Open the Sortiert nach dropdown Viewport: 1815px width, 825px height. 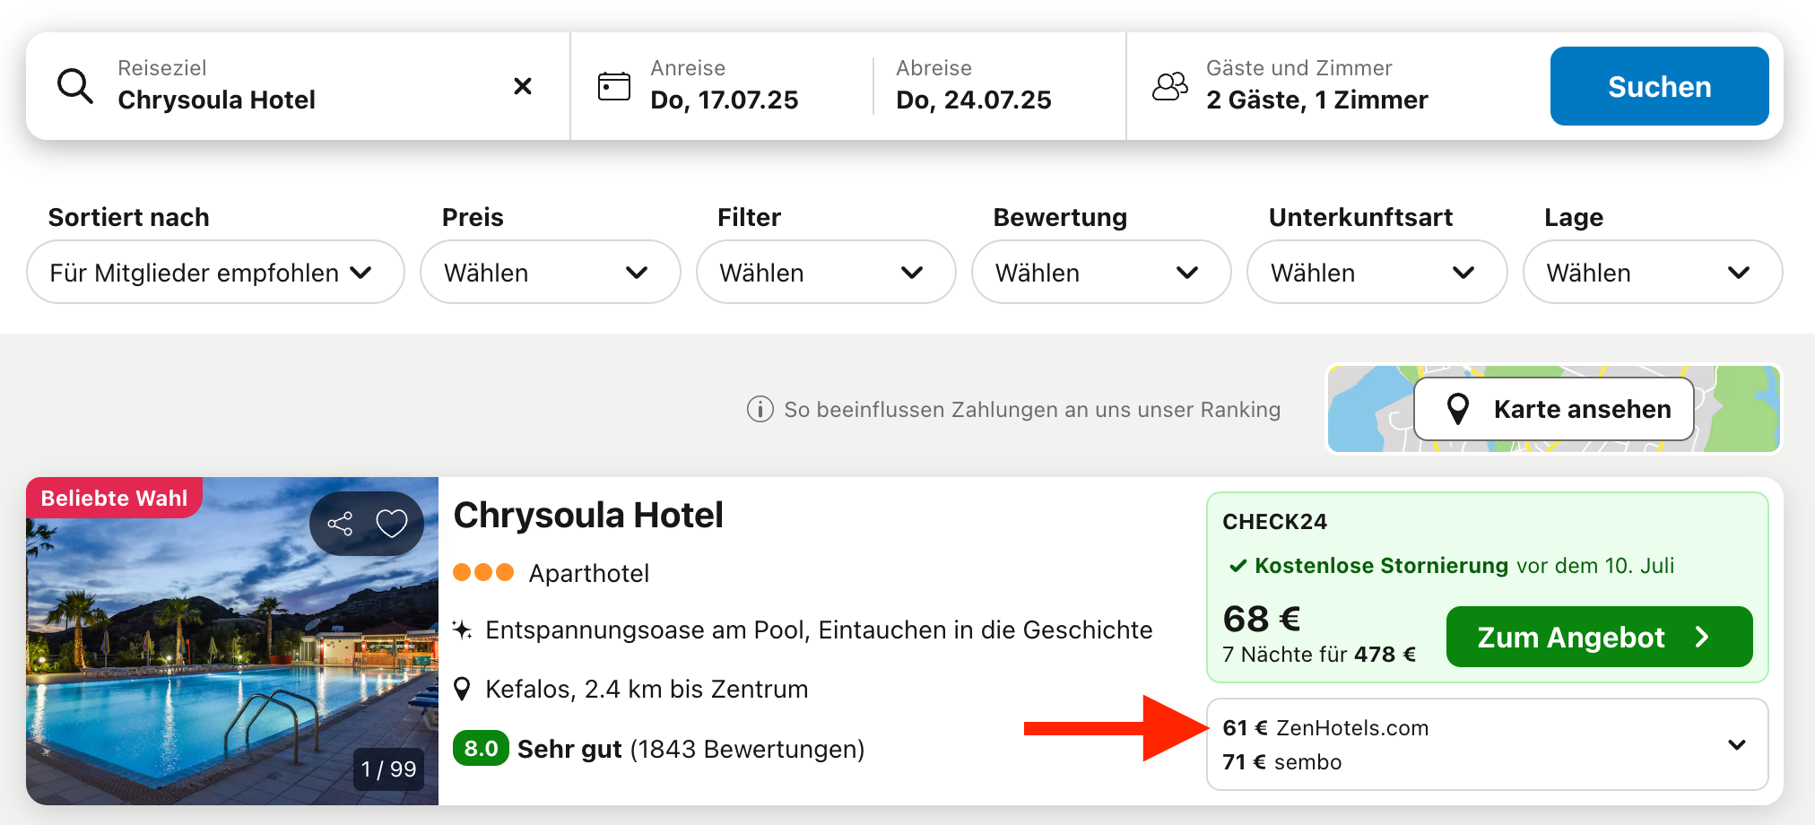coord(215,272)
